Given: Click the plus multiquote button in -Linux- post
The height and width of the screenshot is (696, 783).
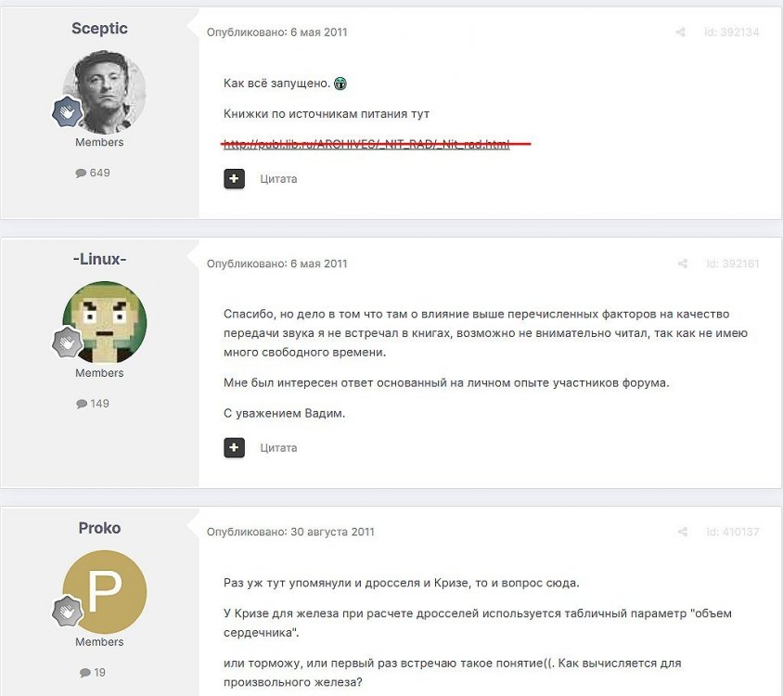Looking at the screenshot, I should (234, 447).
